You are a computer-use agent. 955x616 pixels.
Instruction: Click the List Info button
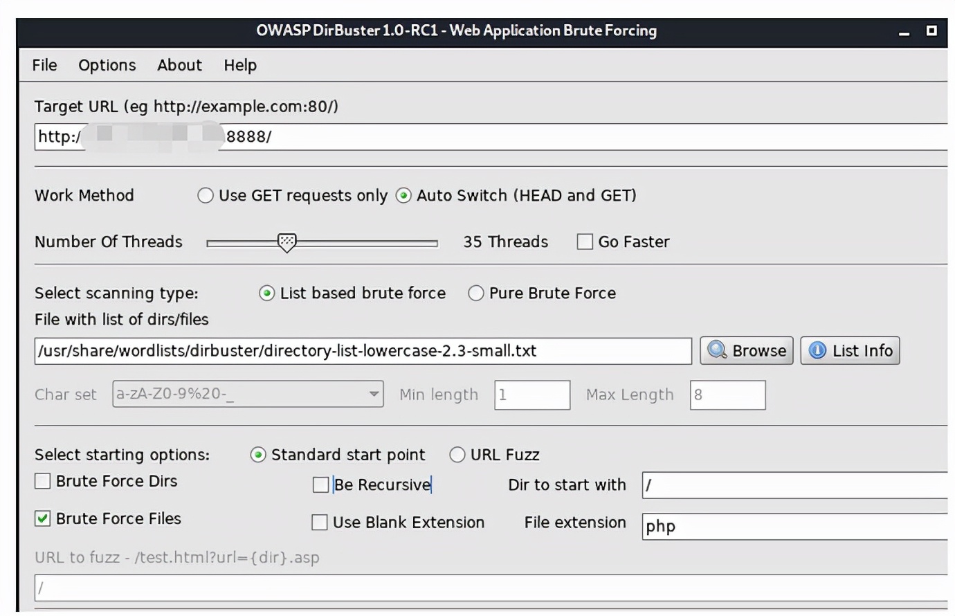point(850,351)
